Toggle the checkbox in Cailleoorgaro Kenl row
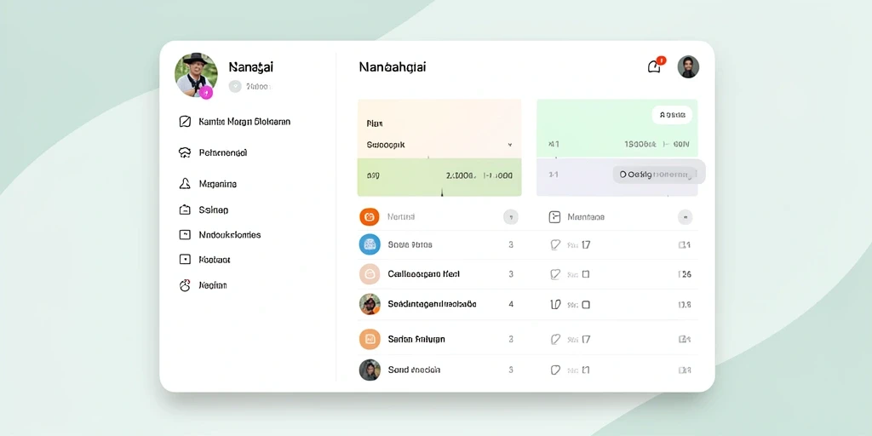This screenshot has height=436, width=872. tap(586, 274)
